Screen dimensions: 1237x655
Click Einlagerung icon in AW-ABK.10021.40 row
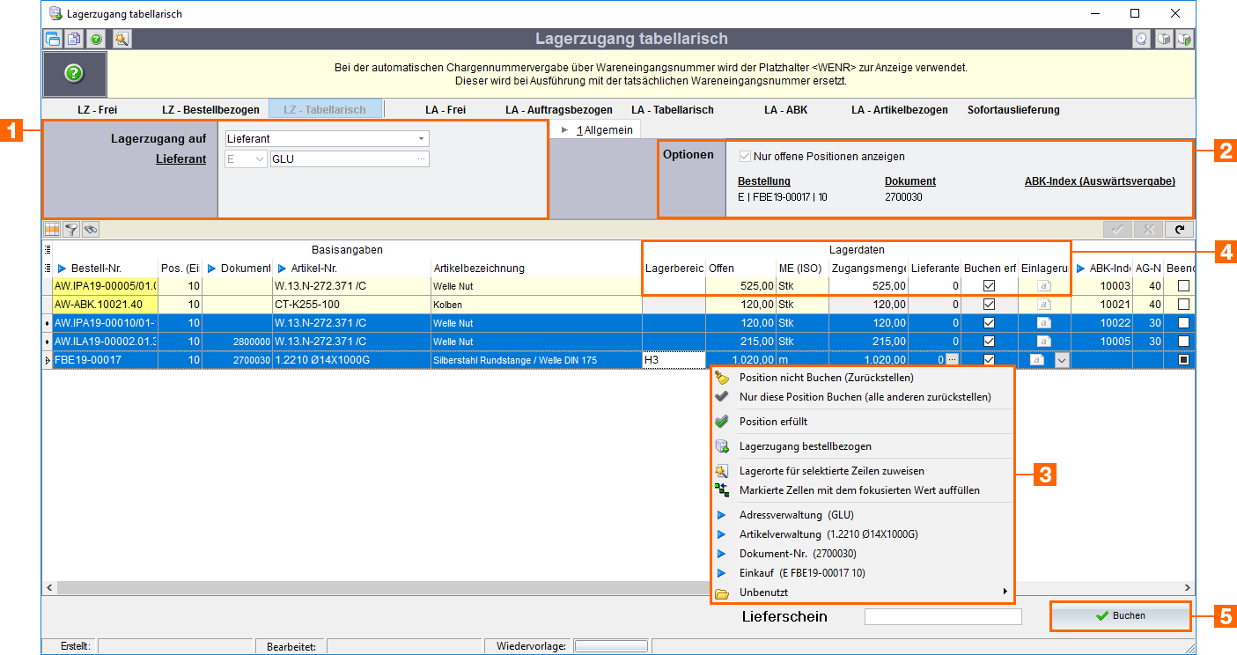[x=1044, y=305]
